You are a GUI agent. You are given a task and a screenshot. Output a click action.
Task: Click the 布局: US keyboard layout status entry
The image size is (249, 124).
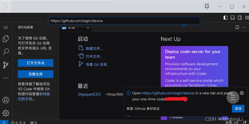coord(232,122)
